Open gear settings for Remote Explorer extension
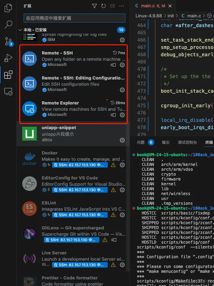Viewport: 214px width, 286px height. (122, 115)
